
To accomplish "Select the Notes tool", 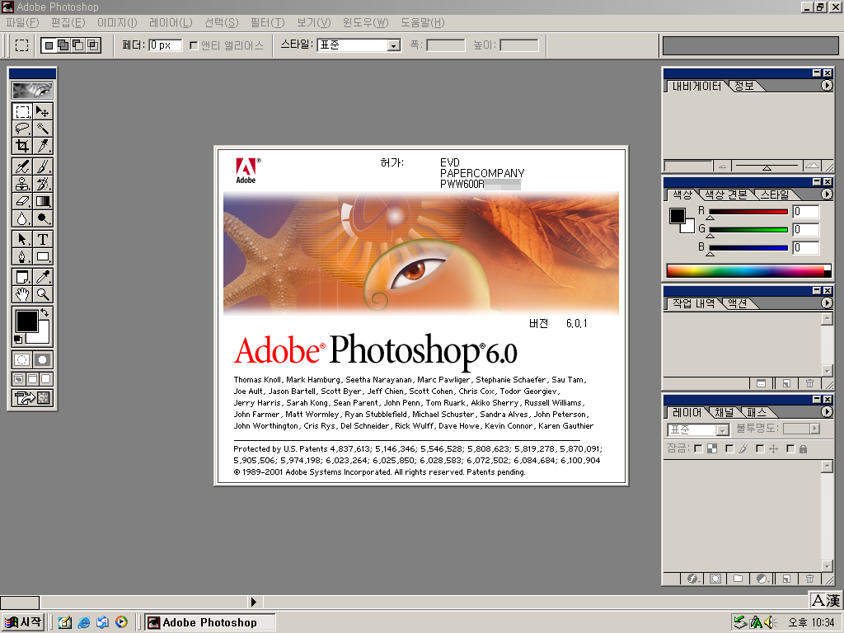I will tap(22, 277).
